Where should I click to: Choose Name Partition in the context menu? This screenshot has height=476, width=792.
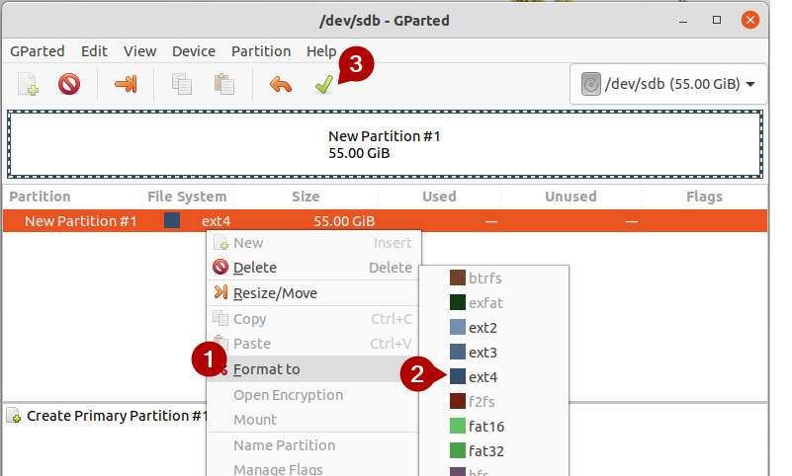pyautogui.click(x=313, y=445)
